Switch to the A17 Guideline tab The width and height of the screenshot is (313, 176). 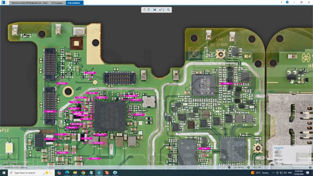(57, 3)
